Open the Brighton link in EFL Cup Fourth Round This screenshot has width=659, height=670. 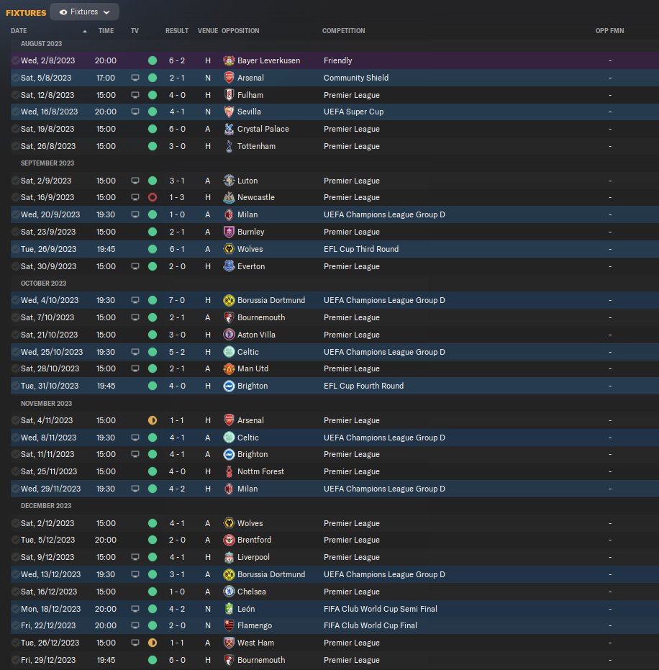[x=253, y=386]
